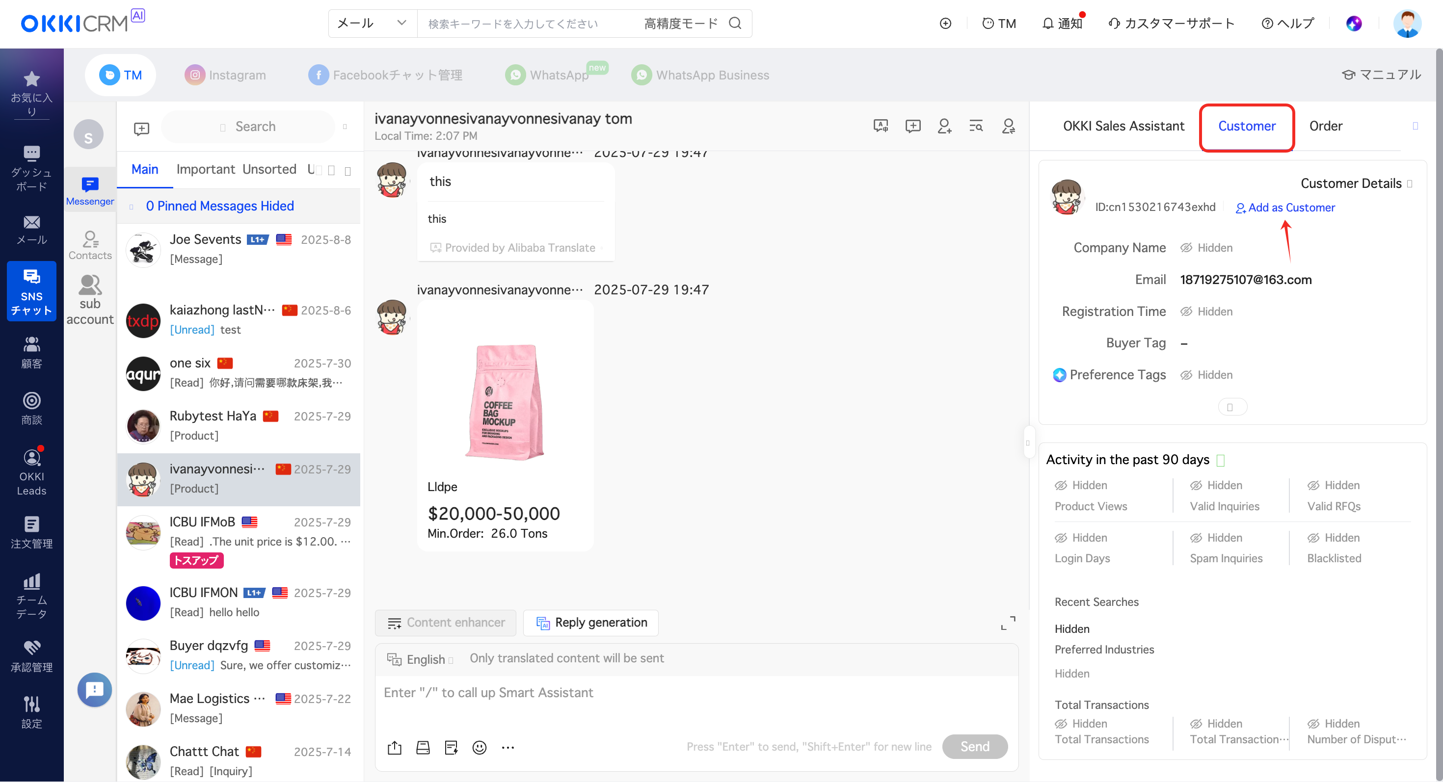1443x782 pixels.
Task: Open the OKKI Sales Assistant tab
Action: click(1123, 126)
